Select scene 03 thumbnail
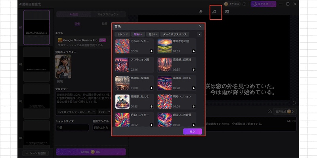Screen dimensions: 317x158 [x=36, y=101]
